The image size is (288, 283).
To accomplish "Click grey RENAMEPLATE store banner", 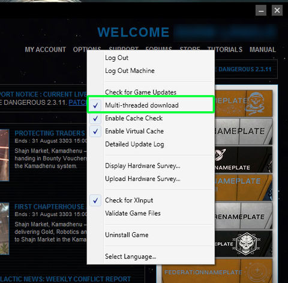I will click(244, 215).
